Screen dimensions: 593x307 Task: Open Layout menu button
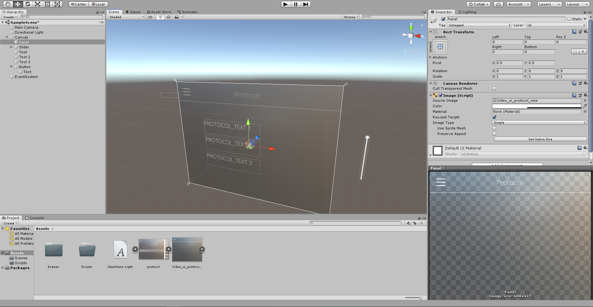point(578,4)
